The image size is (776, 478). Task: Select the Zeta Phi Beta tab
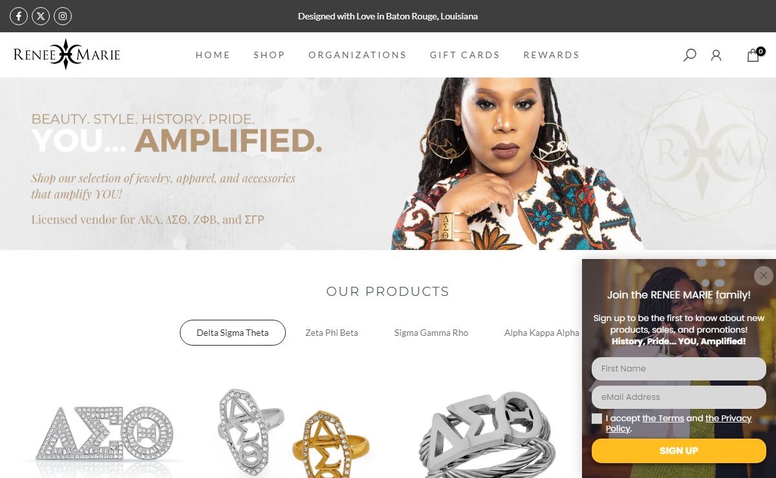332,333
